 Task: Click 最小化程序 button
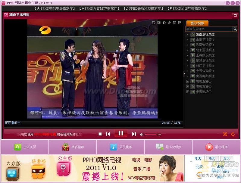pos(168,147)
